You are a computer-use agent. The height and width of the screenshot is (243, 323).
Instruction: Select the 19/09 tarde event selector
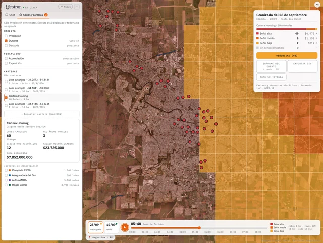112,227
